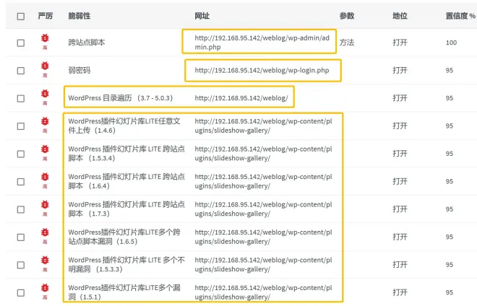Click severity icon for 多个不明漏洞 (1.5.3.3) row
This screenshot has height=306, width=477.
[x=45, y=263]
